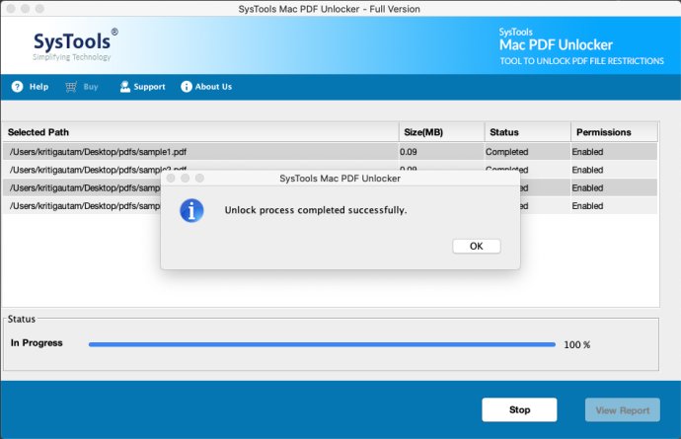Click 'TOOL TO UNLOCK PDF FILE RESTRICTIONS' banner text
681x439 pixels.
pos(581,61)
